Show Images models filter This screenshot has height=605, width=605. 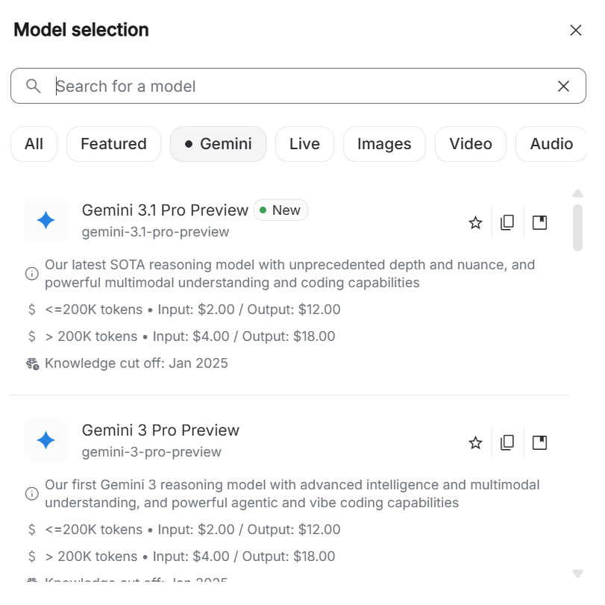coord(384,144)
